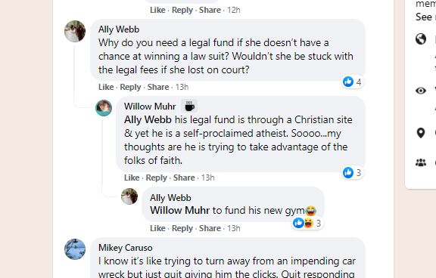Click the eye visible icon in sidebar
436x278 pixels.
point(421,91)
